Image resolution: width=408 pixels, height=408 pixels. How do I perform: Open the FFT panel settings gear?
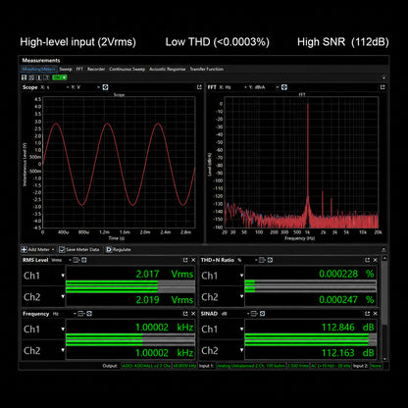point(284,87)
